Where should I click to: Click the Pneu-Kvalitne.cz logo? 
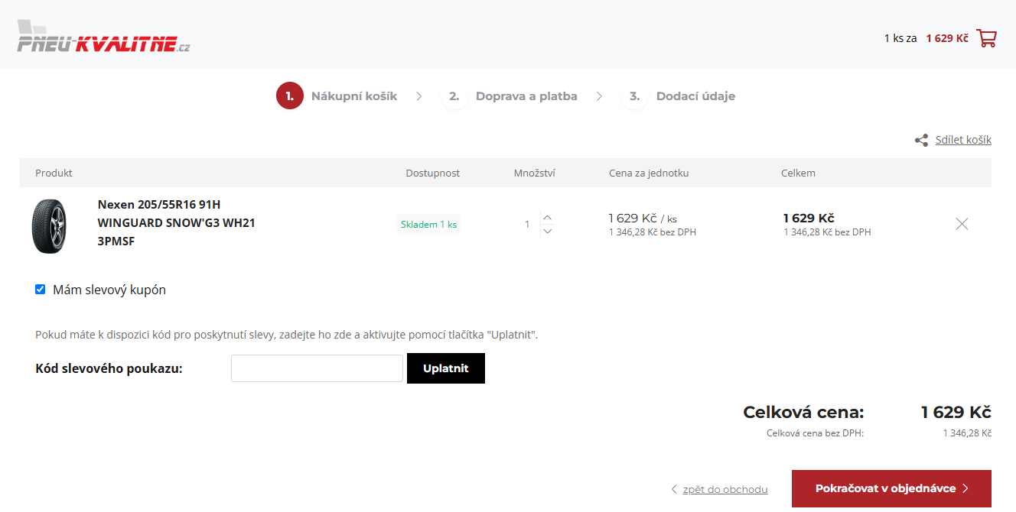click(x=103, y=37)
